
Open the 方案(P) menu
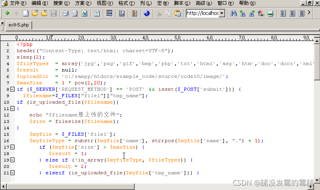point(83,3)
